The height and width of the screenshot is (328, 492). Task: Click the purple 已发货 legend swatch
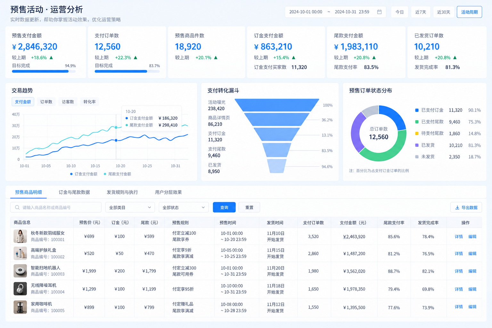[417, 145]
